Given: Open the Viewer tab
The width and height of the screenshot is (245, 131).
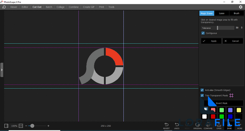Looking at the screenshot, I should coord(13,7).
